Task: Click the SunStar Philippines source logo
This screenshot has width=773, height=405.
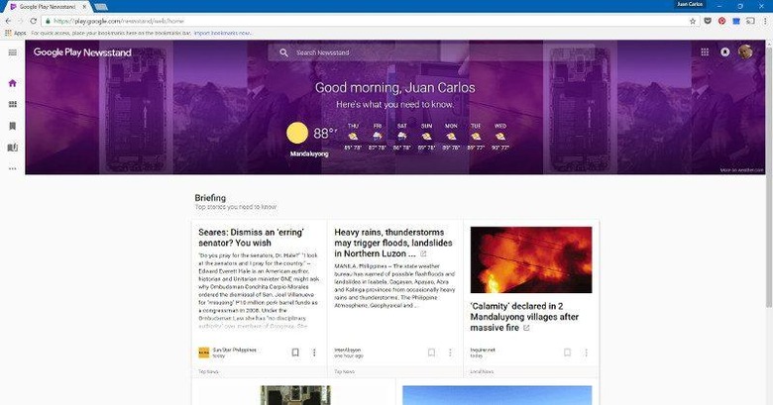Action: click(x=203, y=353)
